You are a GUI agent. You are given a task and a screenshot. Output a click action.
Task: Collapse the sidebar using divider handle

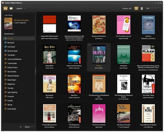(x=35, y=71)
